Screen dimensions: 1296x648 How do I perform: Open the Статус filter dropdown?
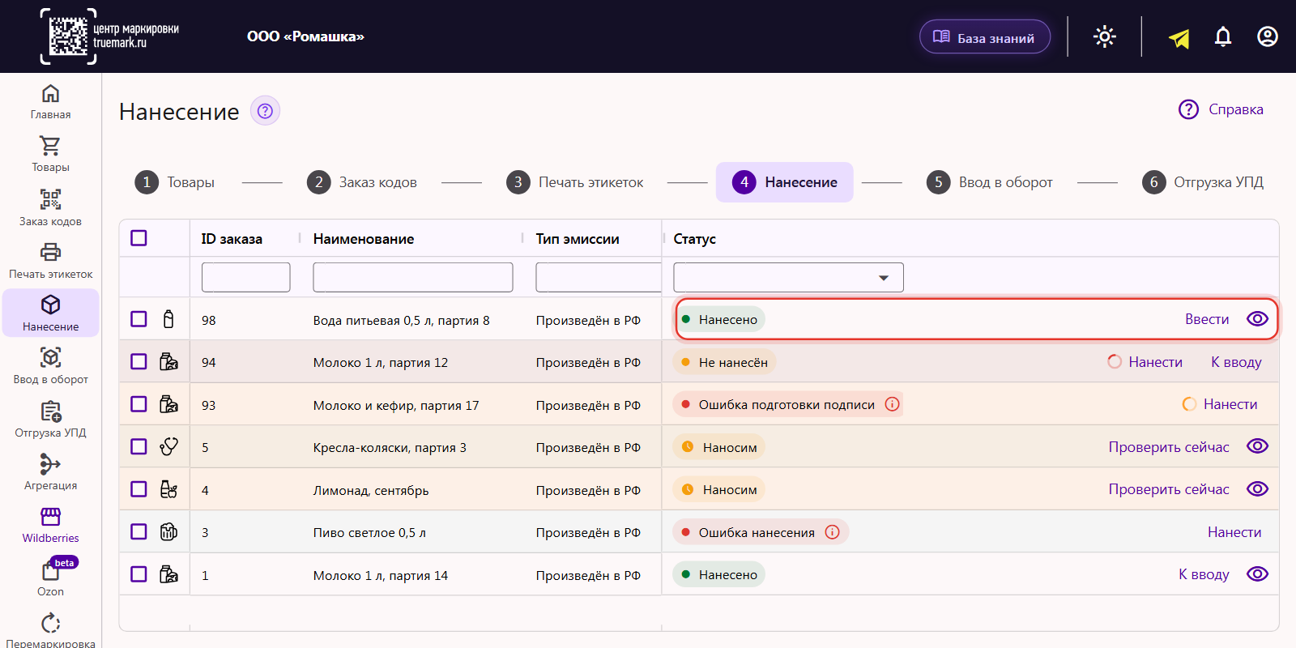[x=788, y=277]
